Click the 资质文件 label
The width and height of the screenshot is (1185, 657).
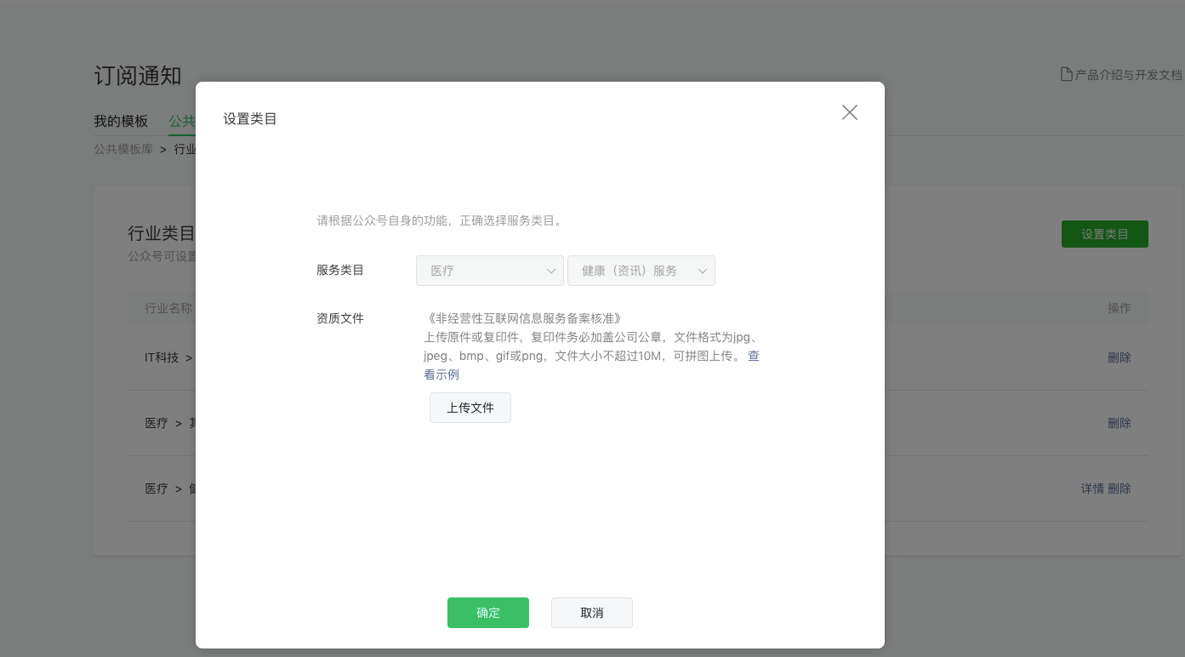click(x=340, y=318)
